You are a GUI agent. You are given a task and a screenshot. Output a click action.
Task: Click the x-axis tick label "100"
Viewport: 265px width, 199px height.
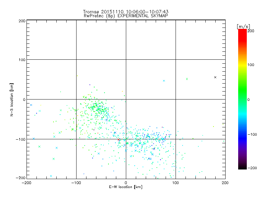[176, 183]
